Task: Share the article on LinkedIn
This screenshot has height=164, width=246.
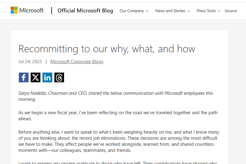Action: [47, 77]
